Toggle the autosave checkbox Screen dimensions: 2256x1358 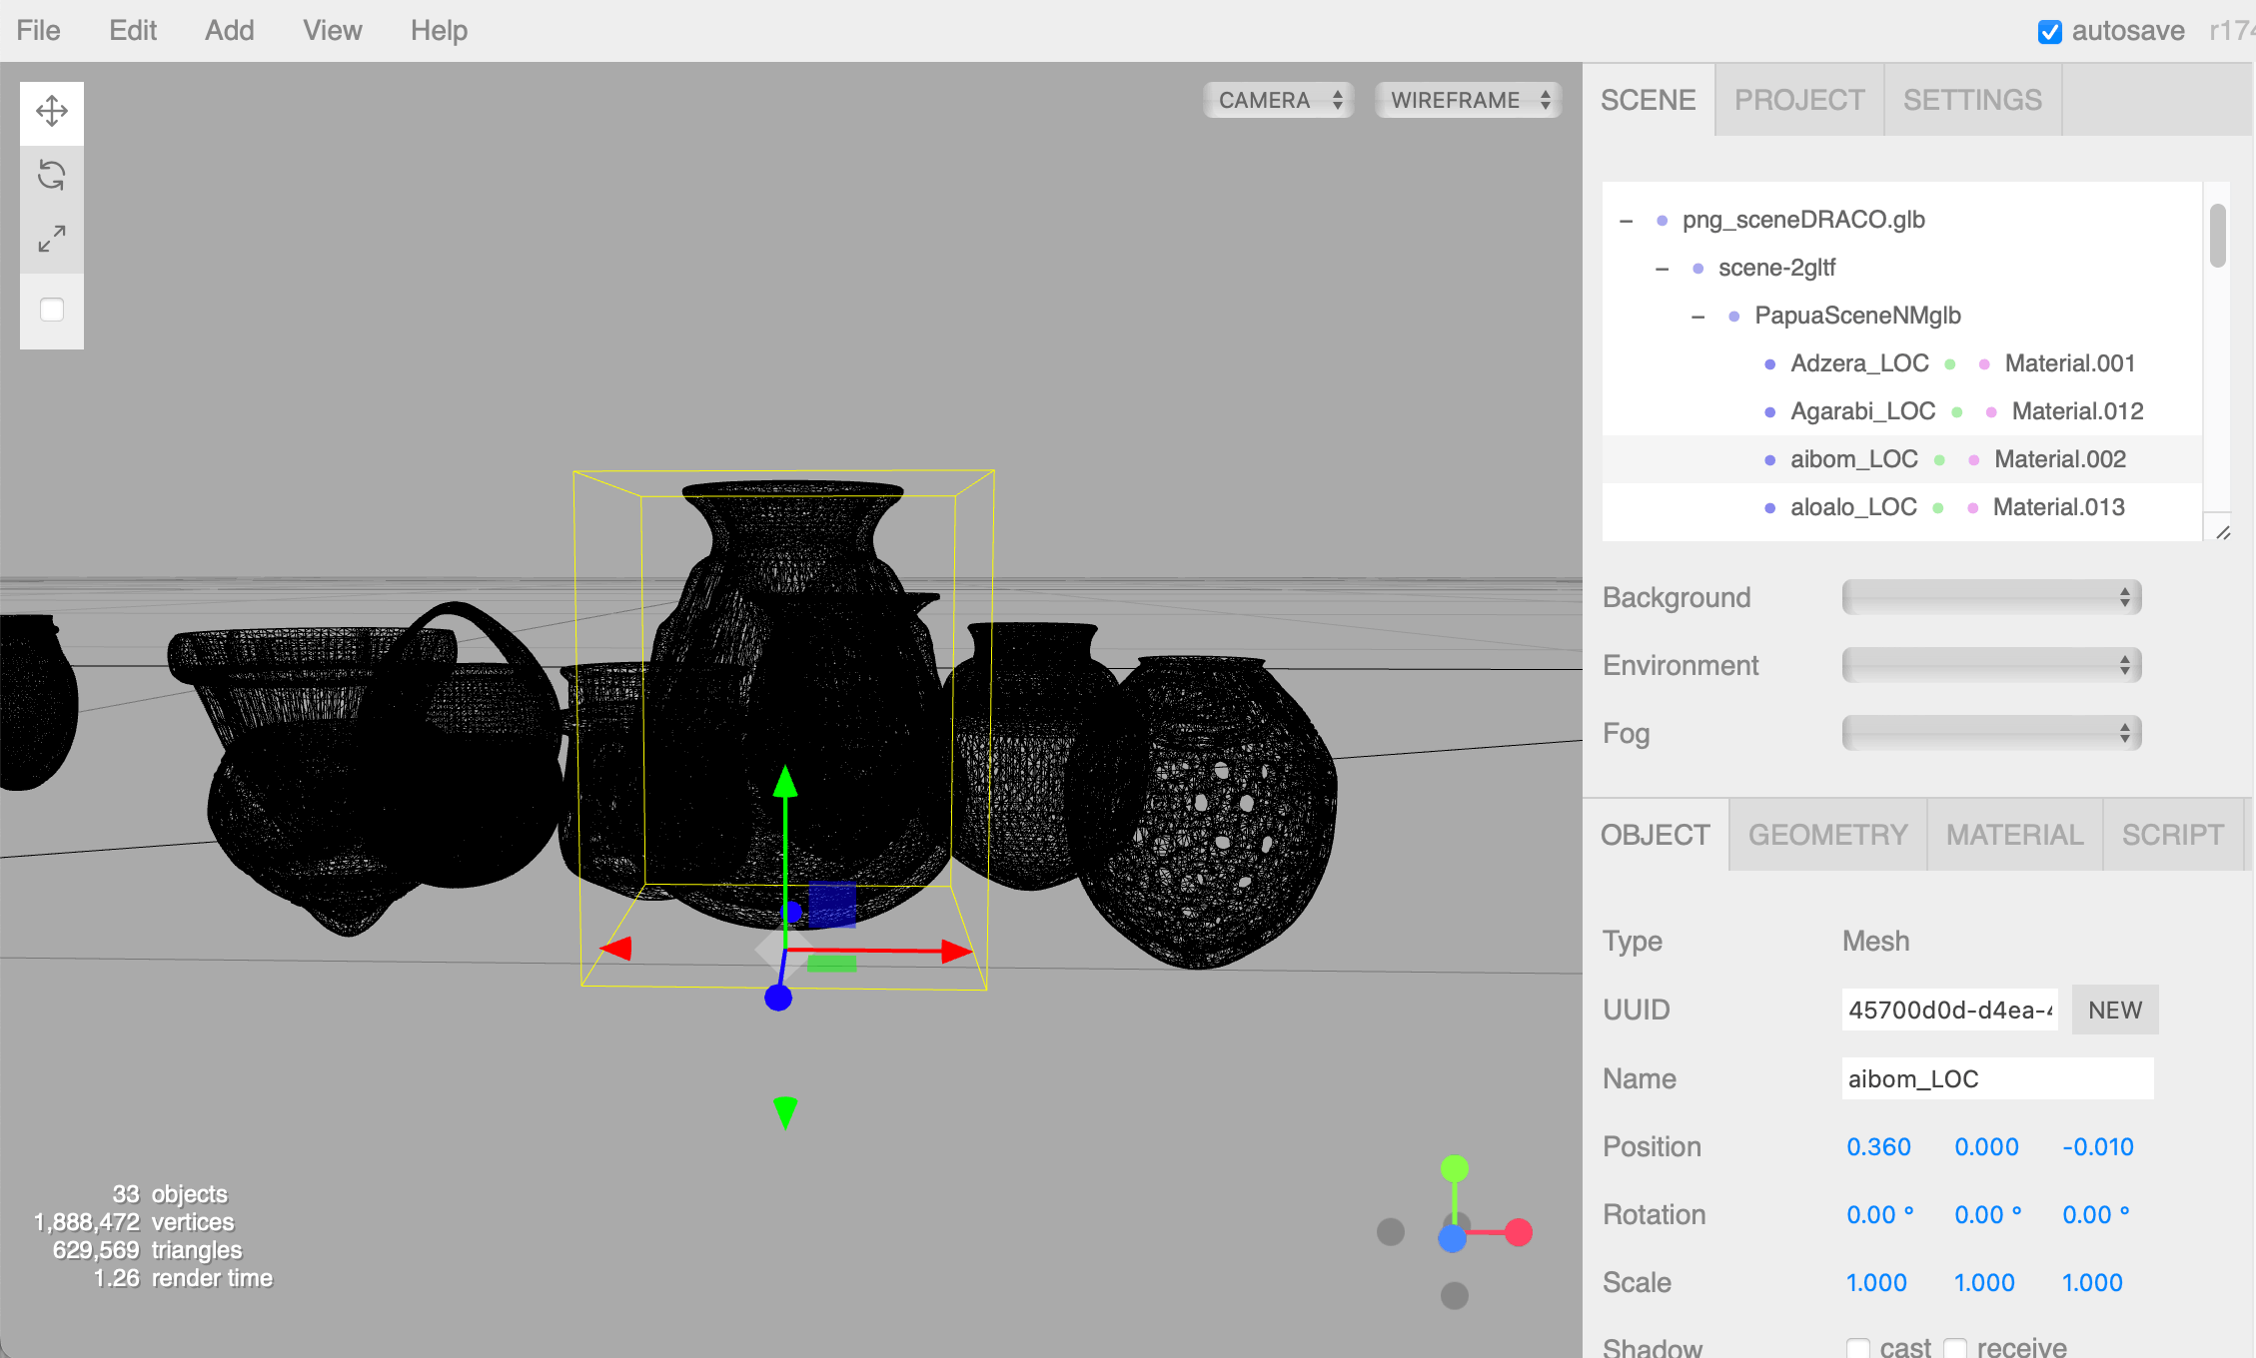tap(2049, 32)
